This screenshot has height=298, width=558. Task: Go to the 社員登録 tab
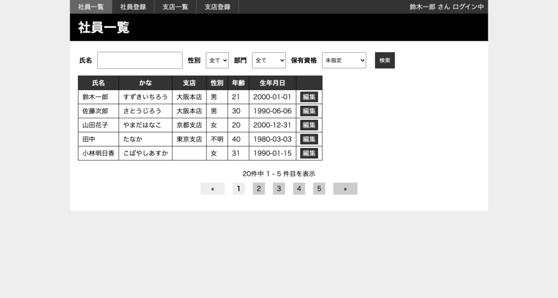pos(133,7)
